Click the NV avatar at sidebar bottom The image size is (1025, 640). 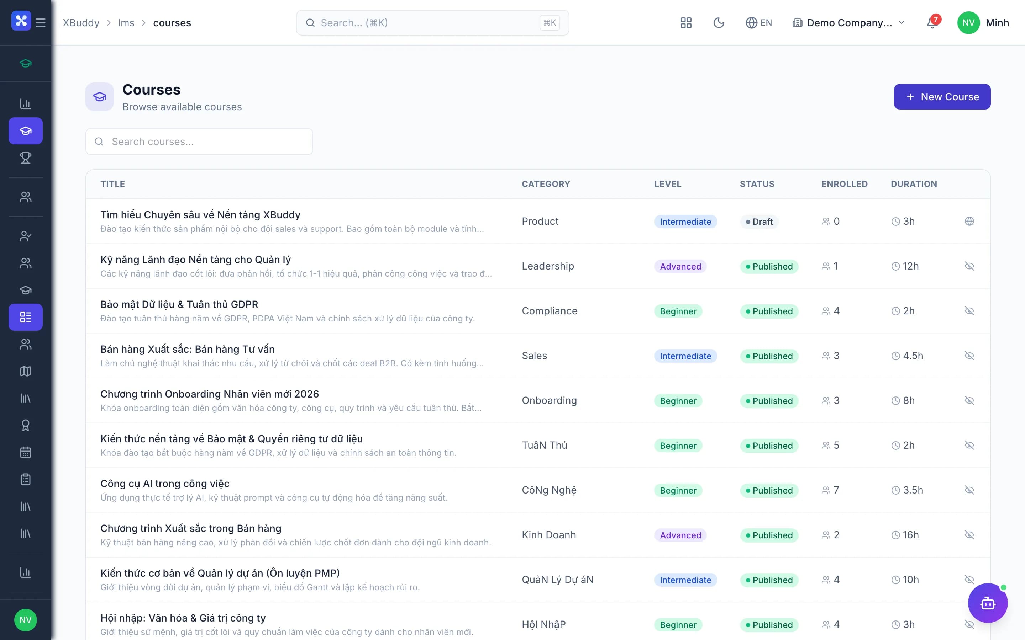coord(25,620)
